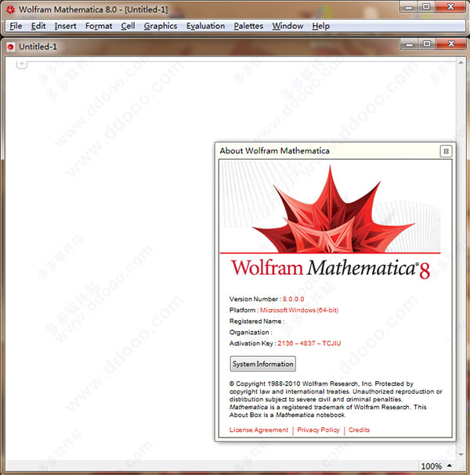
Task: Open the Evaluation menu
Action: click(x=205, y=26)
